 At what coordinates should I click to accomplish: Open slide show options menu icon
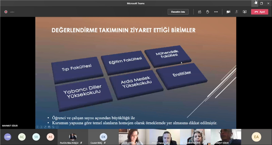pos(57,127)
